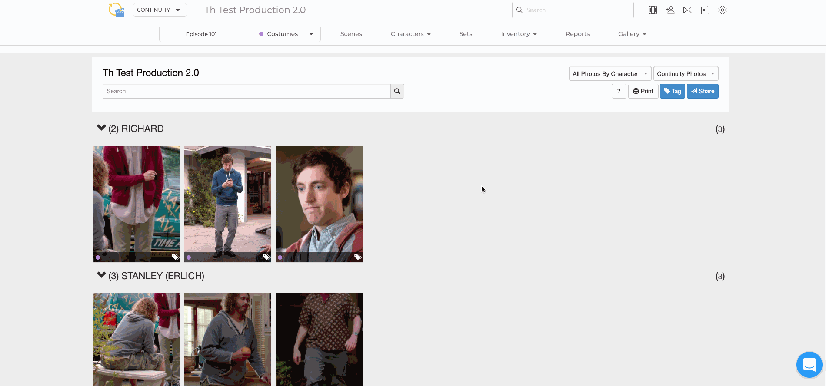Click the question mark help button
The width and height of the screenshot is (826, 386).
coord(619,91)
